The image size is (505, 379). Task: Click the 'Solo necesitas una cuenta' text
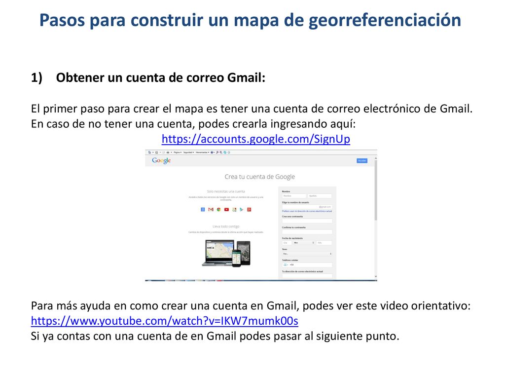tap(226, 191)
